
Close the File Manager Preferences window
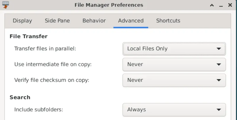[x=230, y=5]
